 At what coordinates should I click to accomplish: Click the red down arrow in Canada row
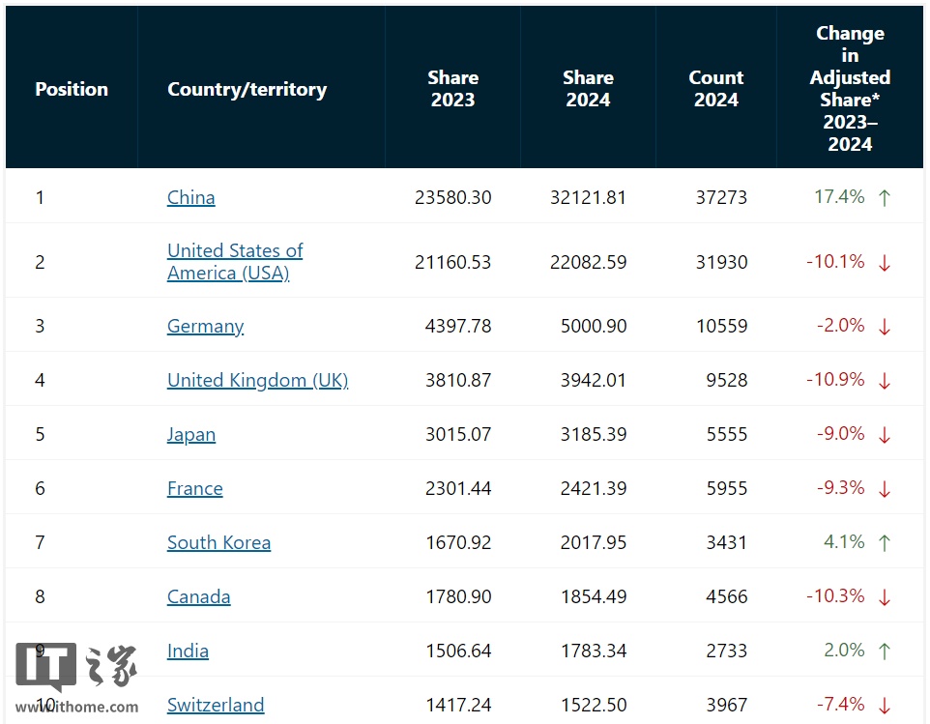pyautogui.click(x=884, y=597)
